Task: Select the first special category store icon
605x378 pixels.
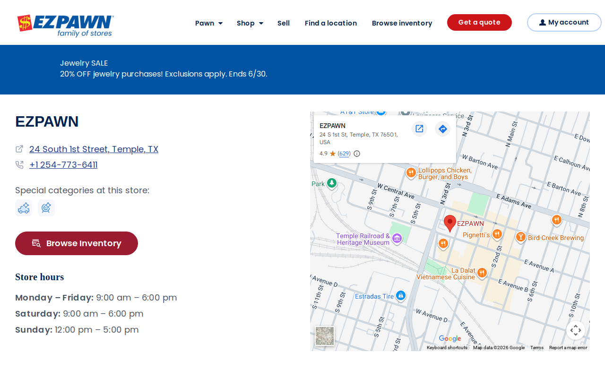Action: pyautogui.click(x=24, y=208)
